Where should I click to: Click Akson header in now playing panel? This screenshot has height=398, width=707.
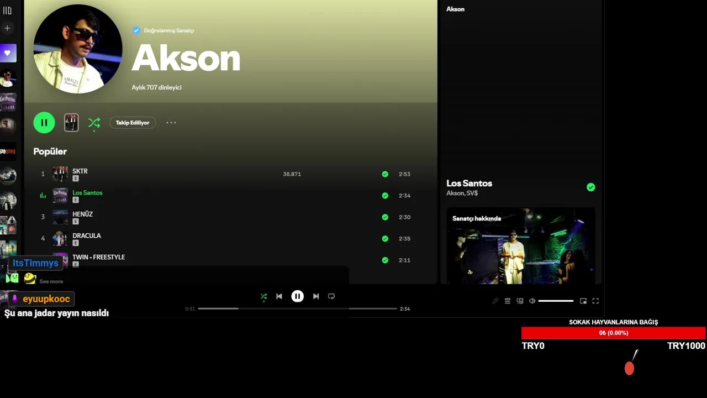coord(455,9)
